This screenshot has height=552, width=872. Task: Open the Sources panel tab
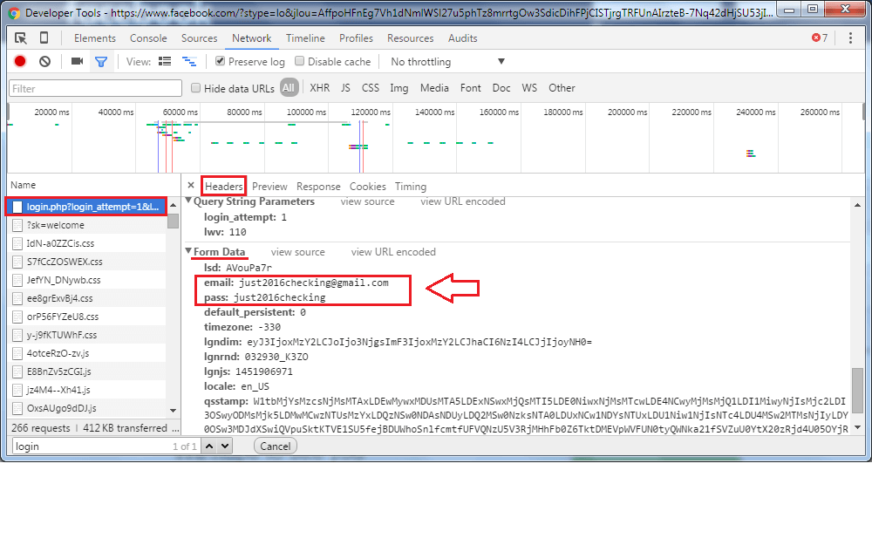pos(199,37)
